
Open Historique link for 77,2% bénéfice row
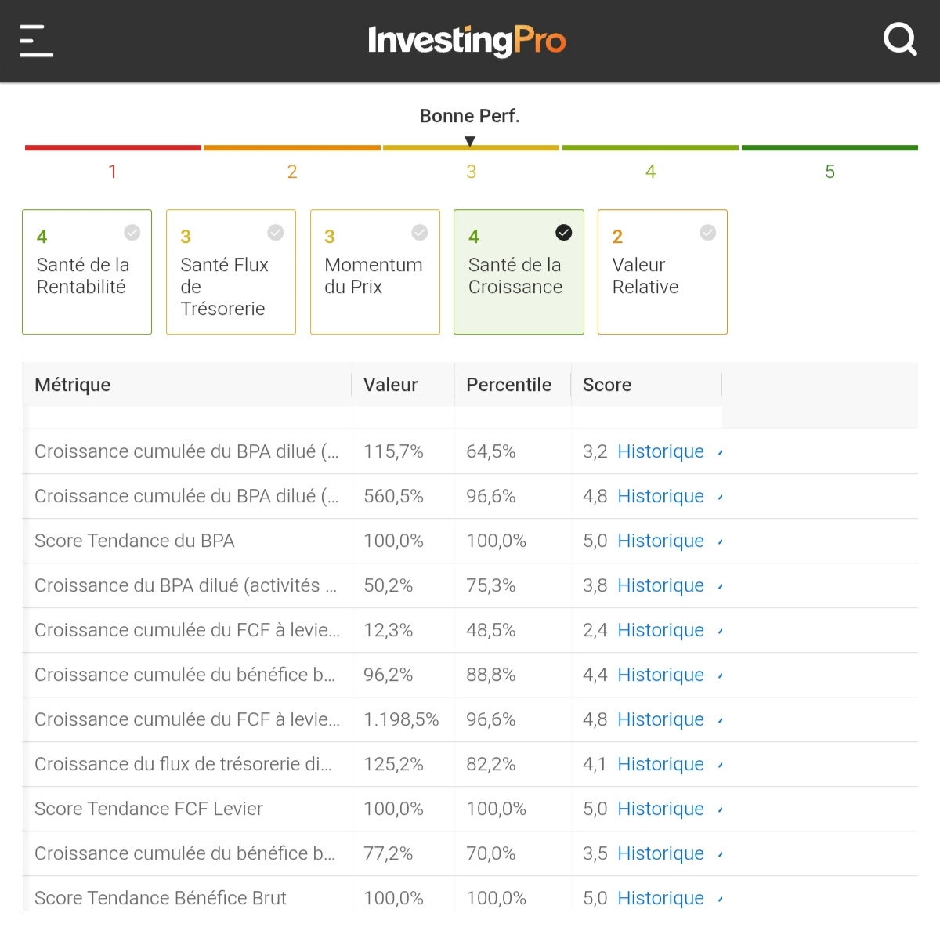pyautogui.click(x=660, y=853)
